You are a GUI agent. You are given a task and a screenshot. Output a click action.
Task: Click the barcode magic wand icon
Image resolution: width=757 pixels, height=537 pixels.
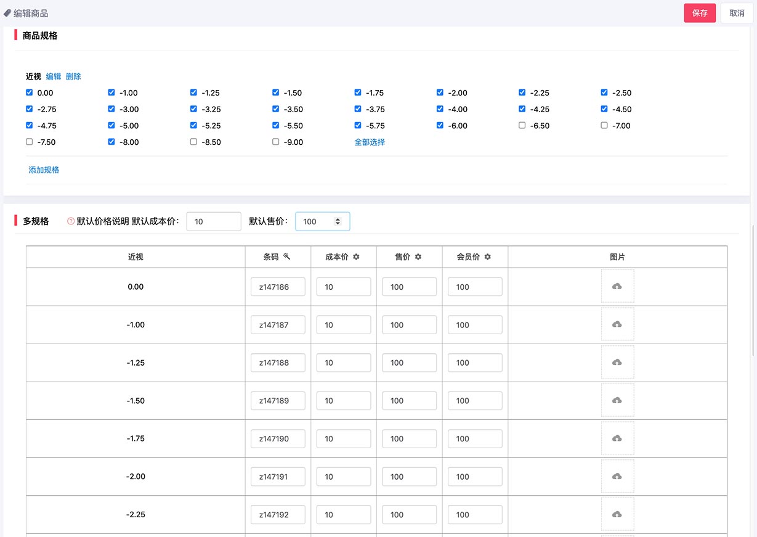click(x=286, y=257)
